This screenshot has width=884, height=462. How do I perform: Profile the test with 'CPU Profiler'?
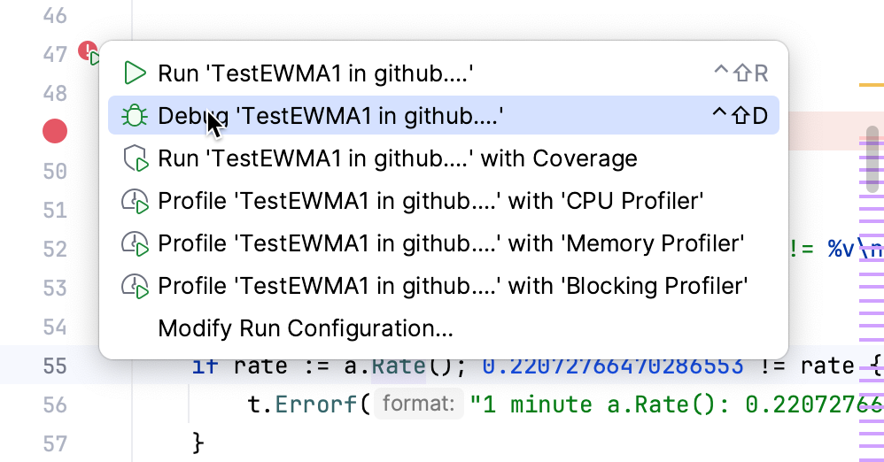point(430,201)
